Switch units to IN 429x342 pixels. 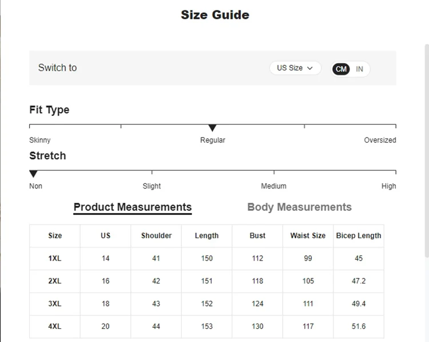(x=360, y=69)
